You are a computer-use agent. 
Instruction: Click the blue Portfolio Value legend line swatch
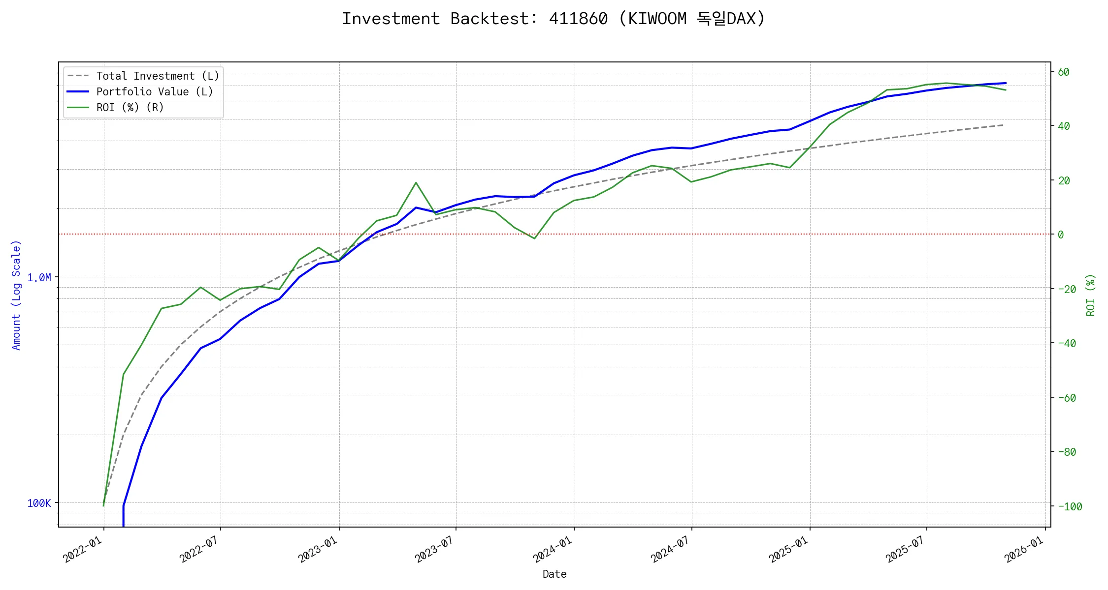(x=78, y=92)
